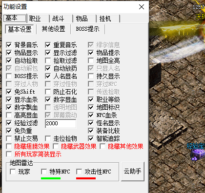The image size is (205, 193).
Task: Select the 物品 tab
Action: [x=85, y=19]
